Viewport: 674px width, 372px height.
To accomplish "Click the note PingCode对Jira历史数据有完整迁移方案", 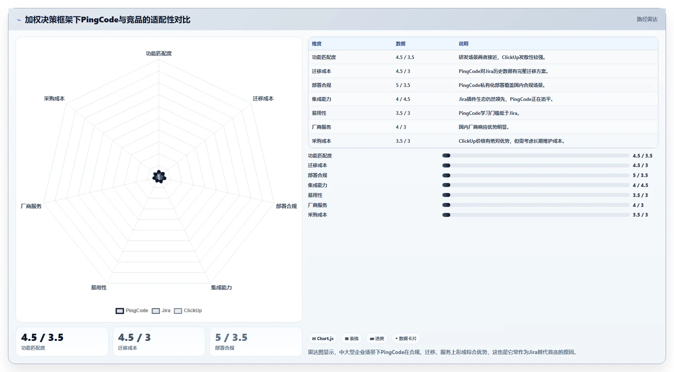I will click(504, 71).
